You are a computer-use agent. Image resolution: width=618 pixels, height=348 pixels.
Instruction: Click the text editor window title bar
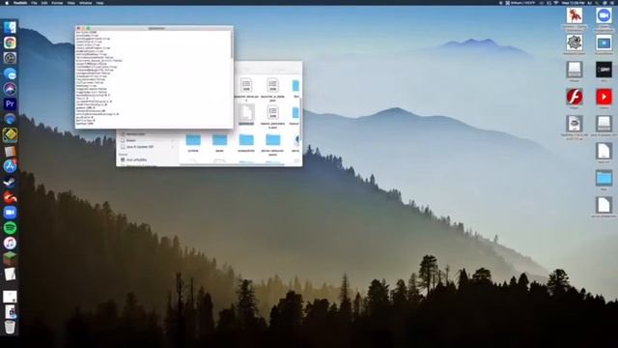click(x=154, y=28)
